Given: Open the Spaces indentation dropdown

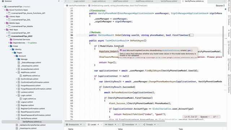Looking at the screenshot, I should [205, 117].
